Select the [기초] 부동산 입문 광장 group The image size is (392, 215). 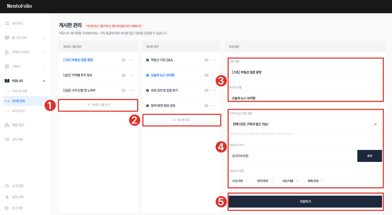(78, 60)
